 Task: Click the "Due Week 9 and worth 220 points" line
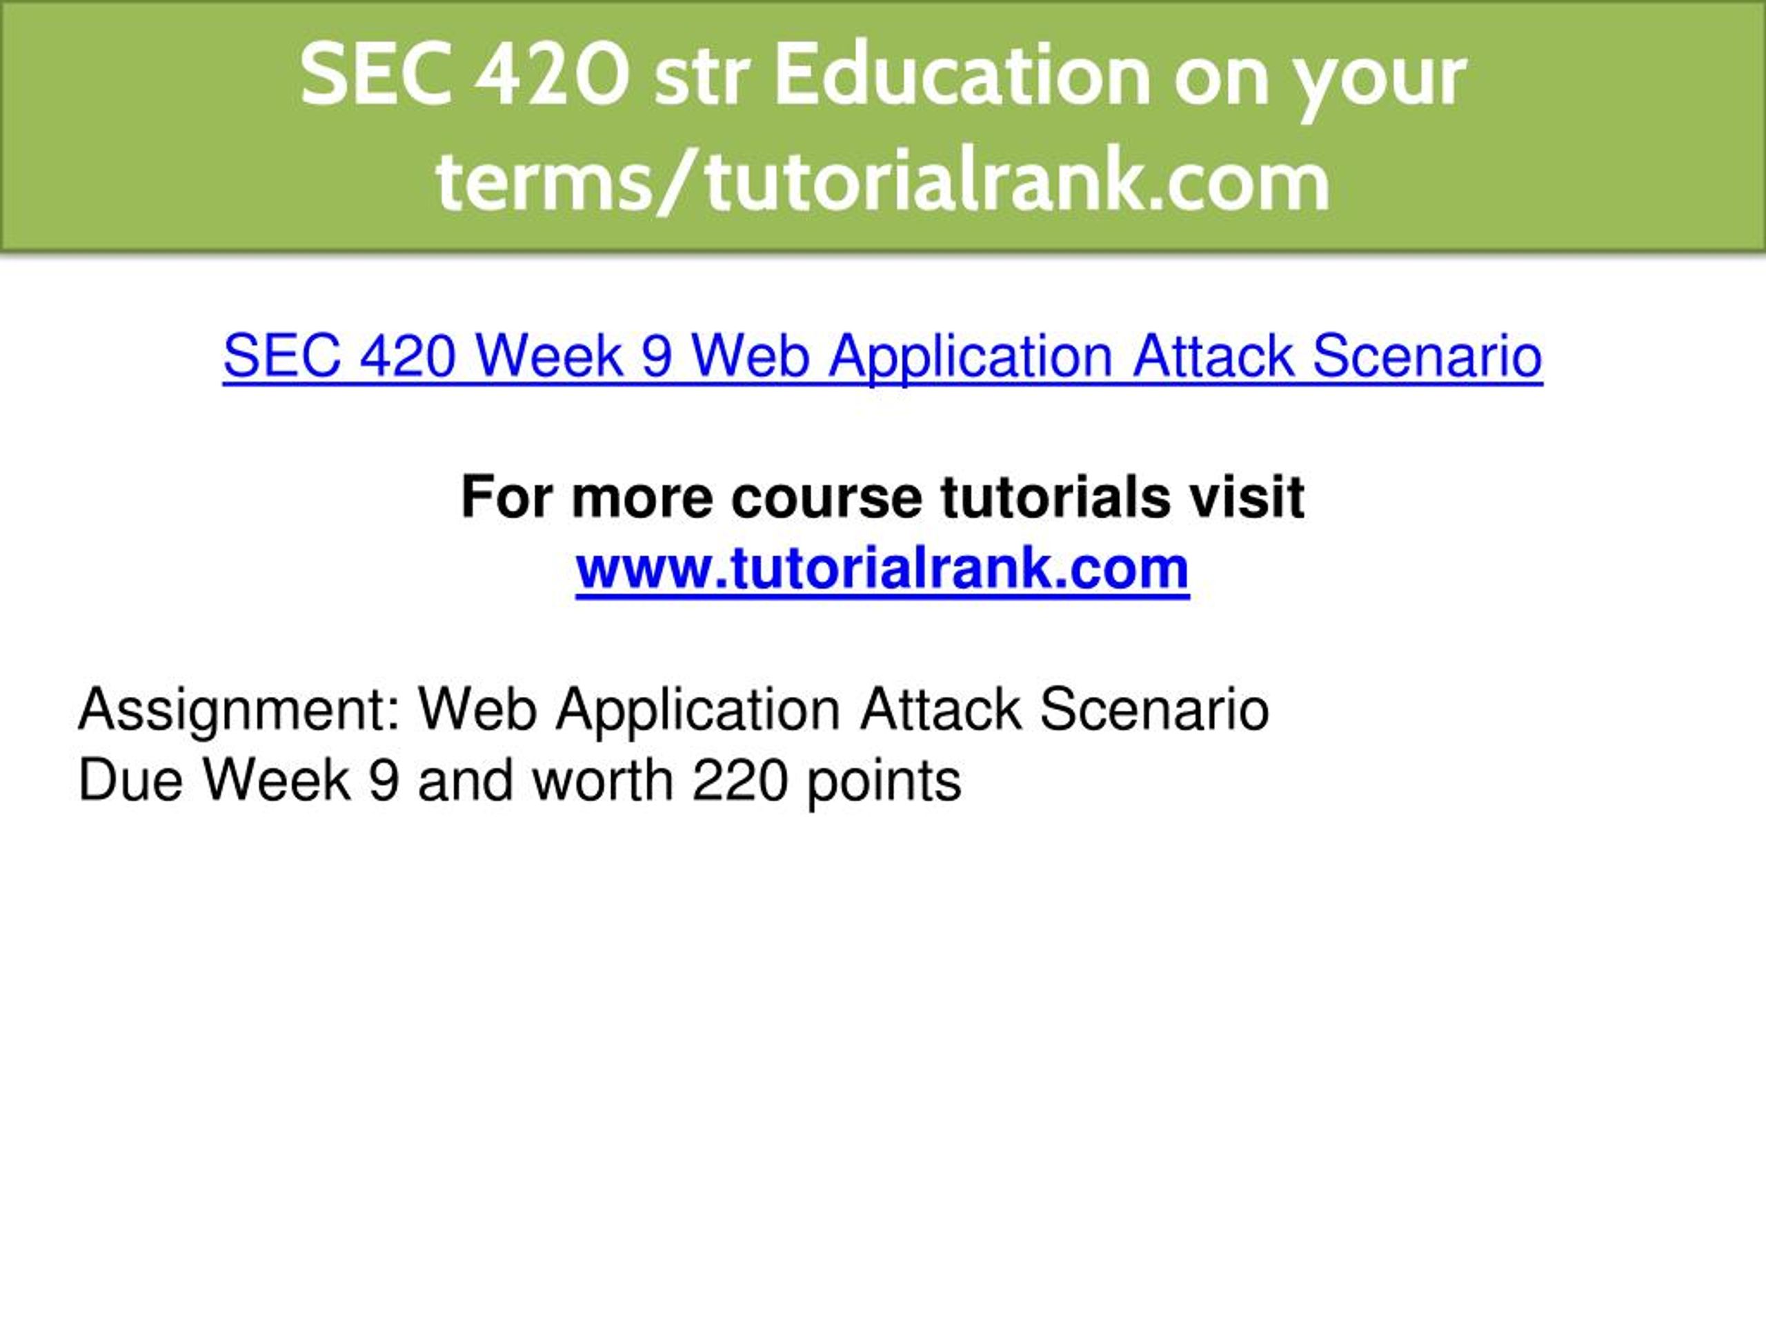[519, 782]
